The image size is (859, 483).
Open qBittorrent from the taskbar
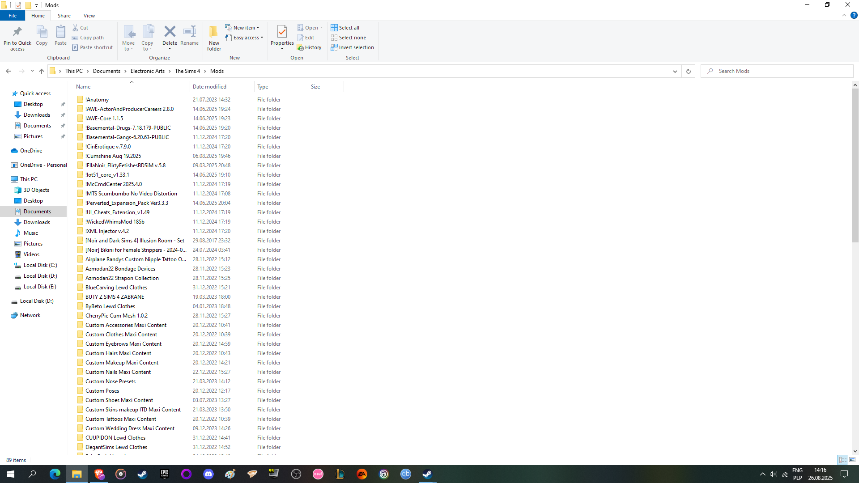point(406,474)
